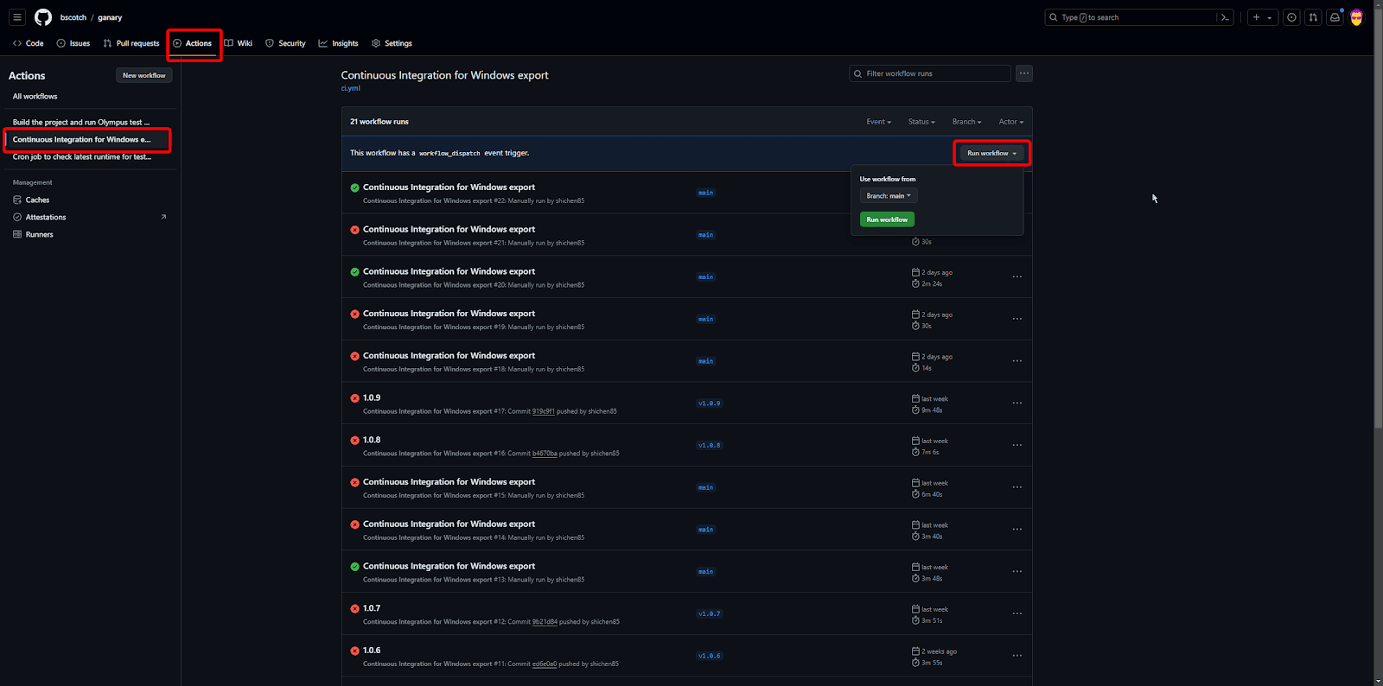Open the ci.yml file link
The image size is (1383, 686).
coord(350,88)
